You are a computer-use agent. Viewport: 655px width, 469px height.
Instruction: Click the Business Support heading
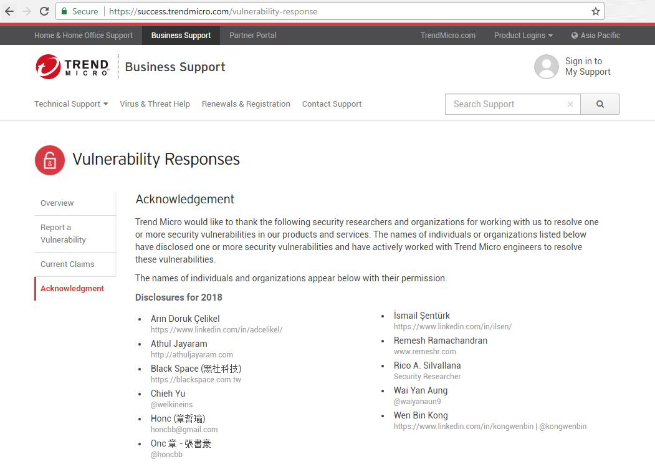175,67
